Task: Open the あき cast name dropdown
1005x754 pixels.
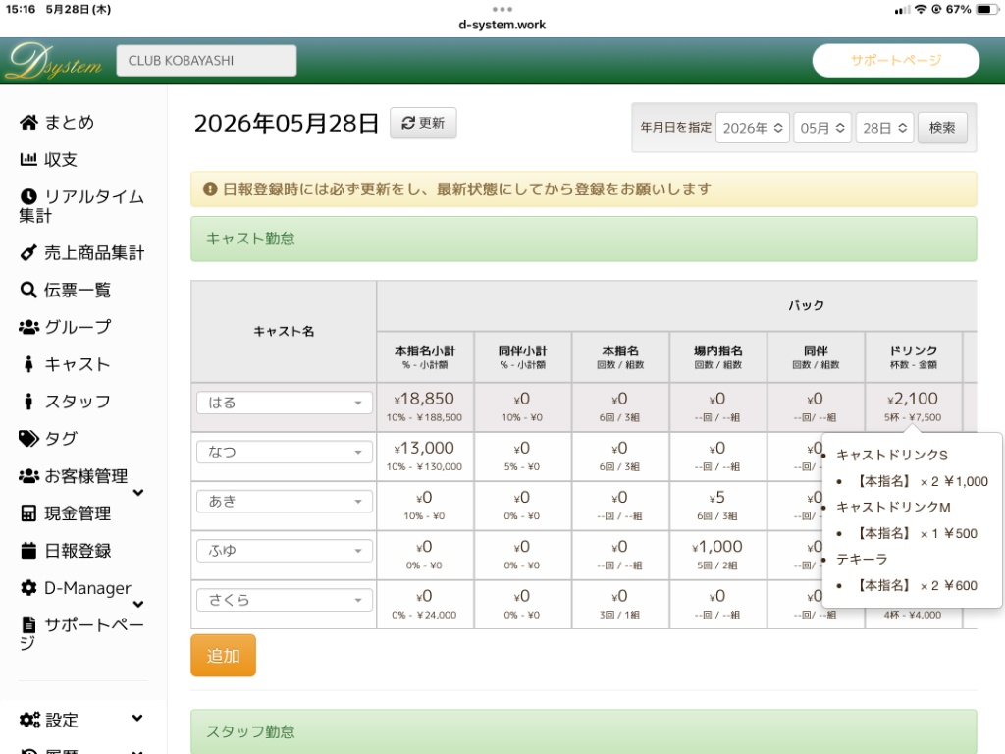Action: coord(284,502)
